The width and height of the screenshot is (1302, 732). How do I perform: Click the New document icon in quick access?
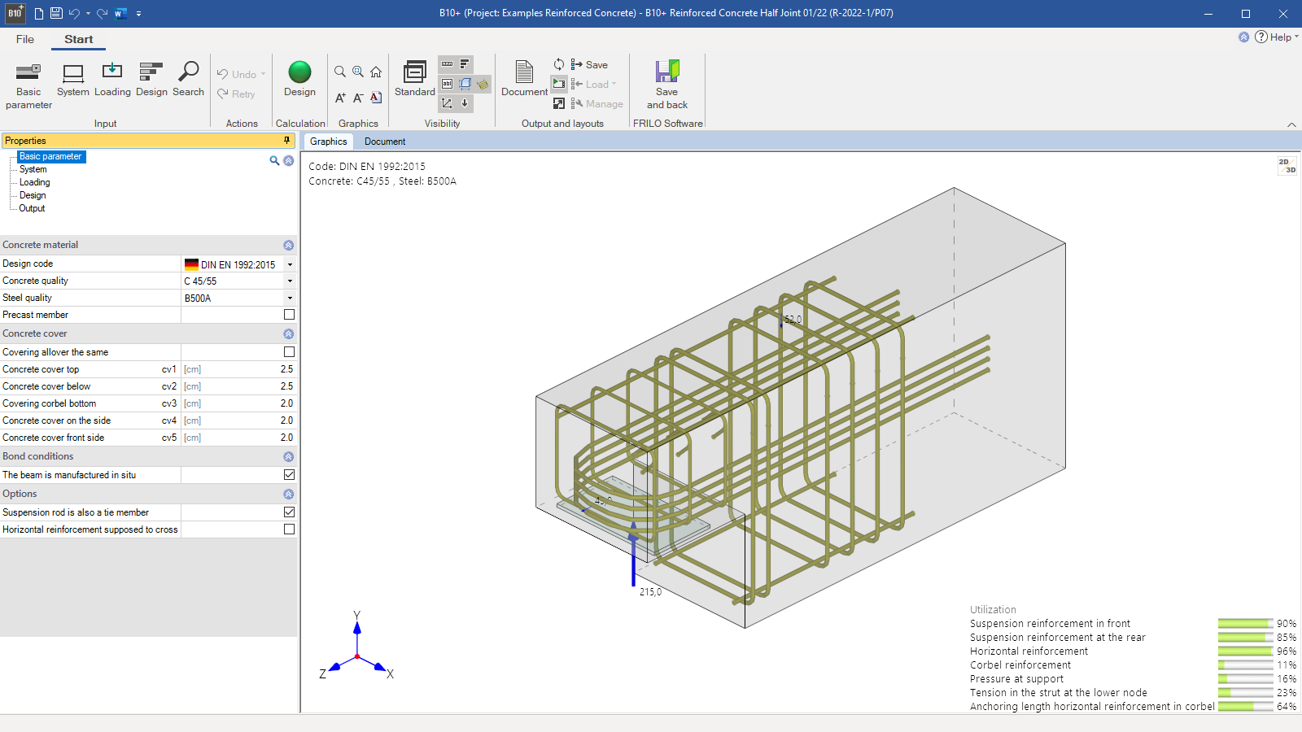pyautogui.click(x=38, y=13)
